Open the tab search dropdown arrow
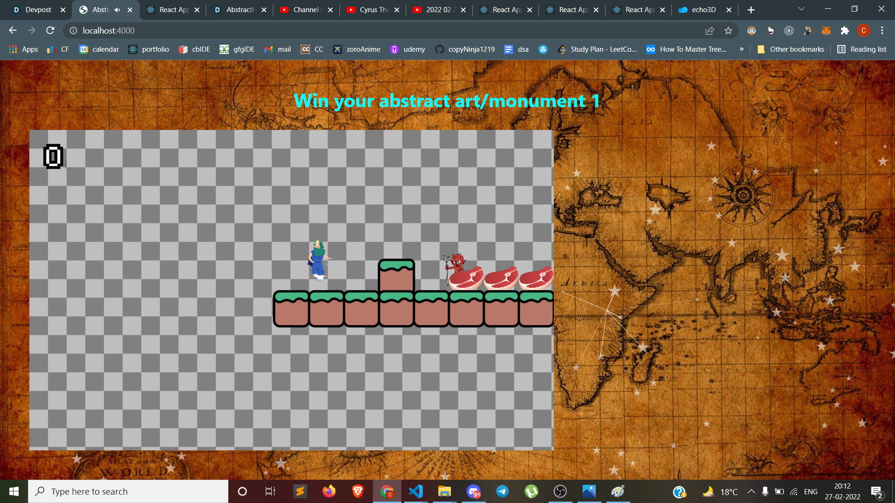The width and height of the screenshot is (895, 503). 801,9
